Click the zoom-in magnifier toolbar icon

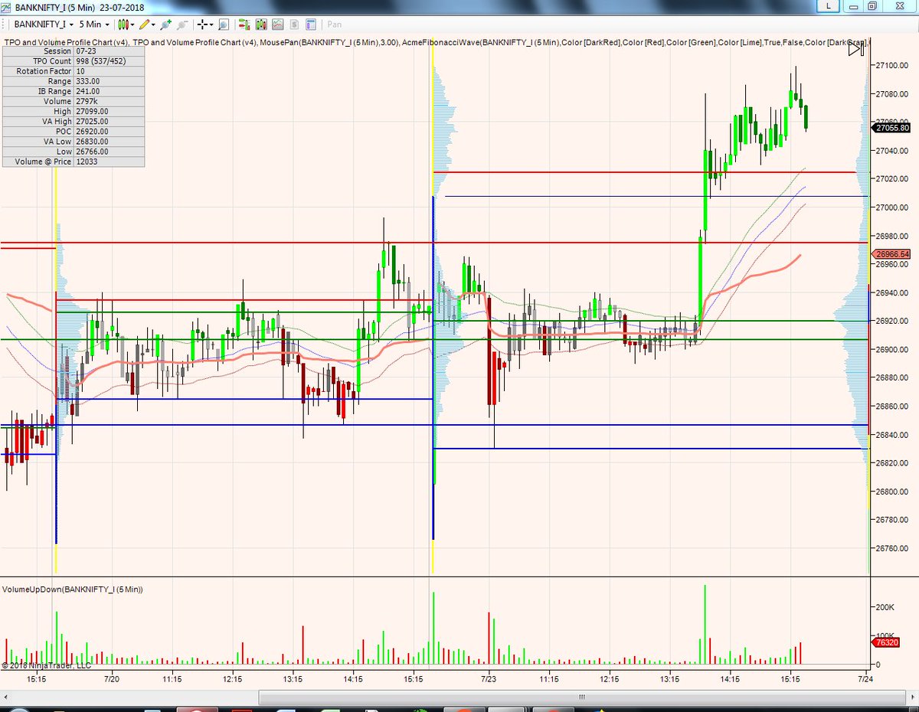(x=223, y=24)
